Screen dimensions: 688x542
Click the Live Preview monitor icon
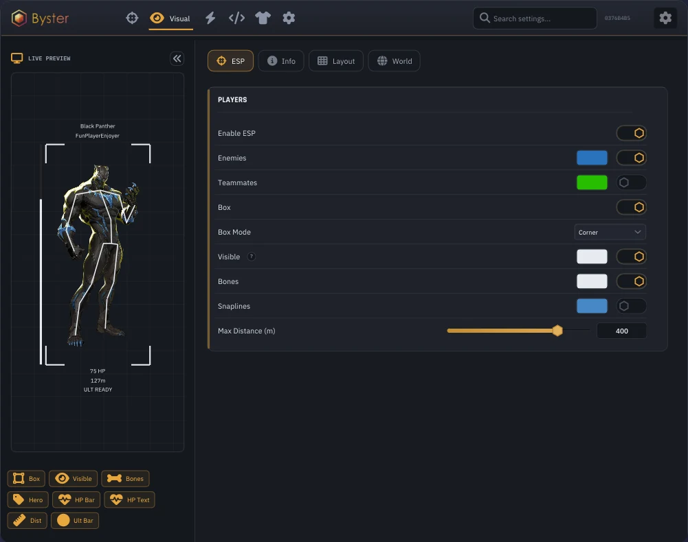pos(17,58)
